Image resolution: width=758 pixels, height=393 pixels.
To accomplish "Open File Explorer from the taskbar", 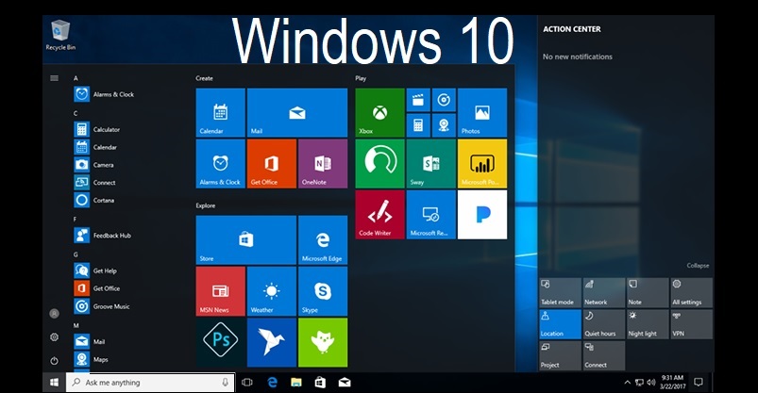I will pyautogui.click(x=296, y=383).
